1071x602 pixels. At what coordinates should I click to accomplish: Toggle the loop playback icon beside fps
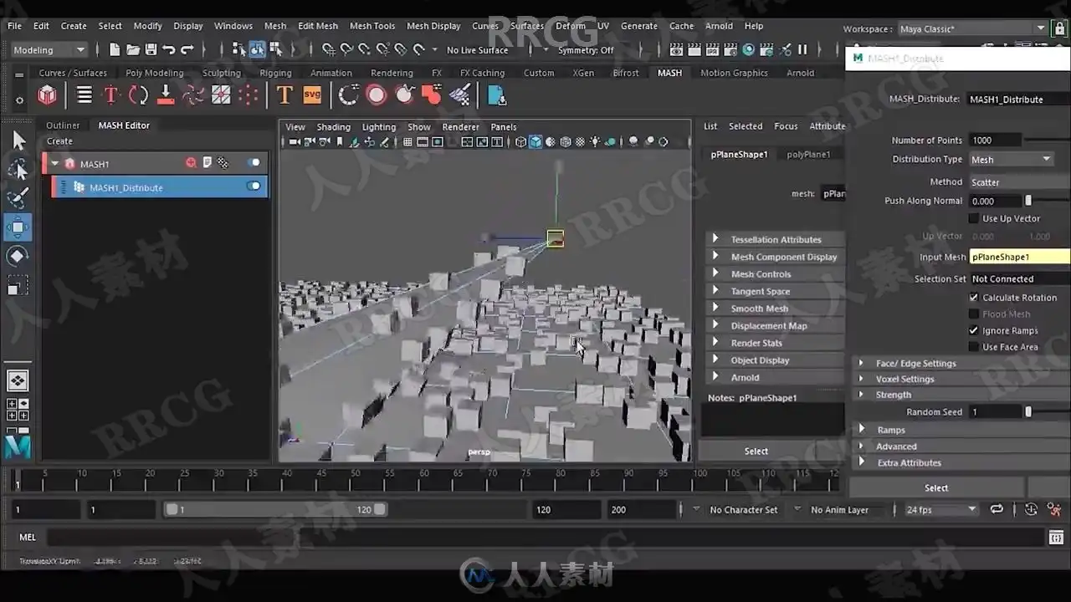point(997,509)
